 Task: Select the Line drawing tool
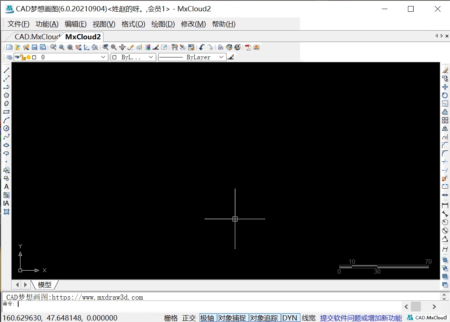click(6, 70)
